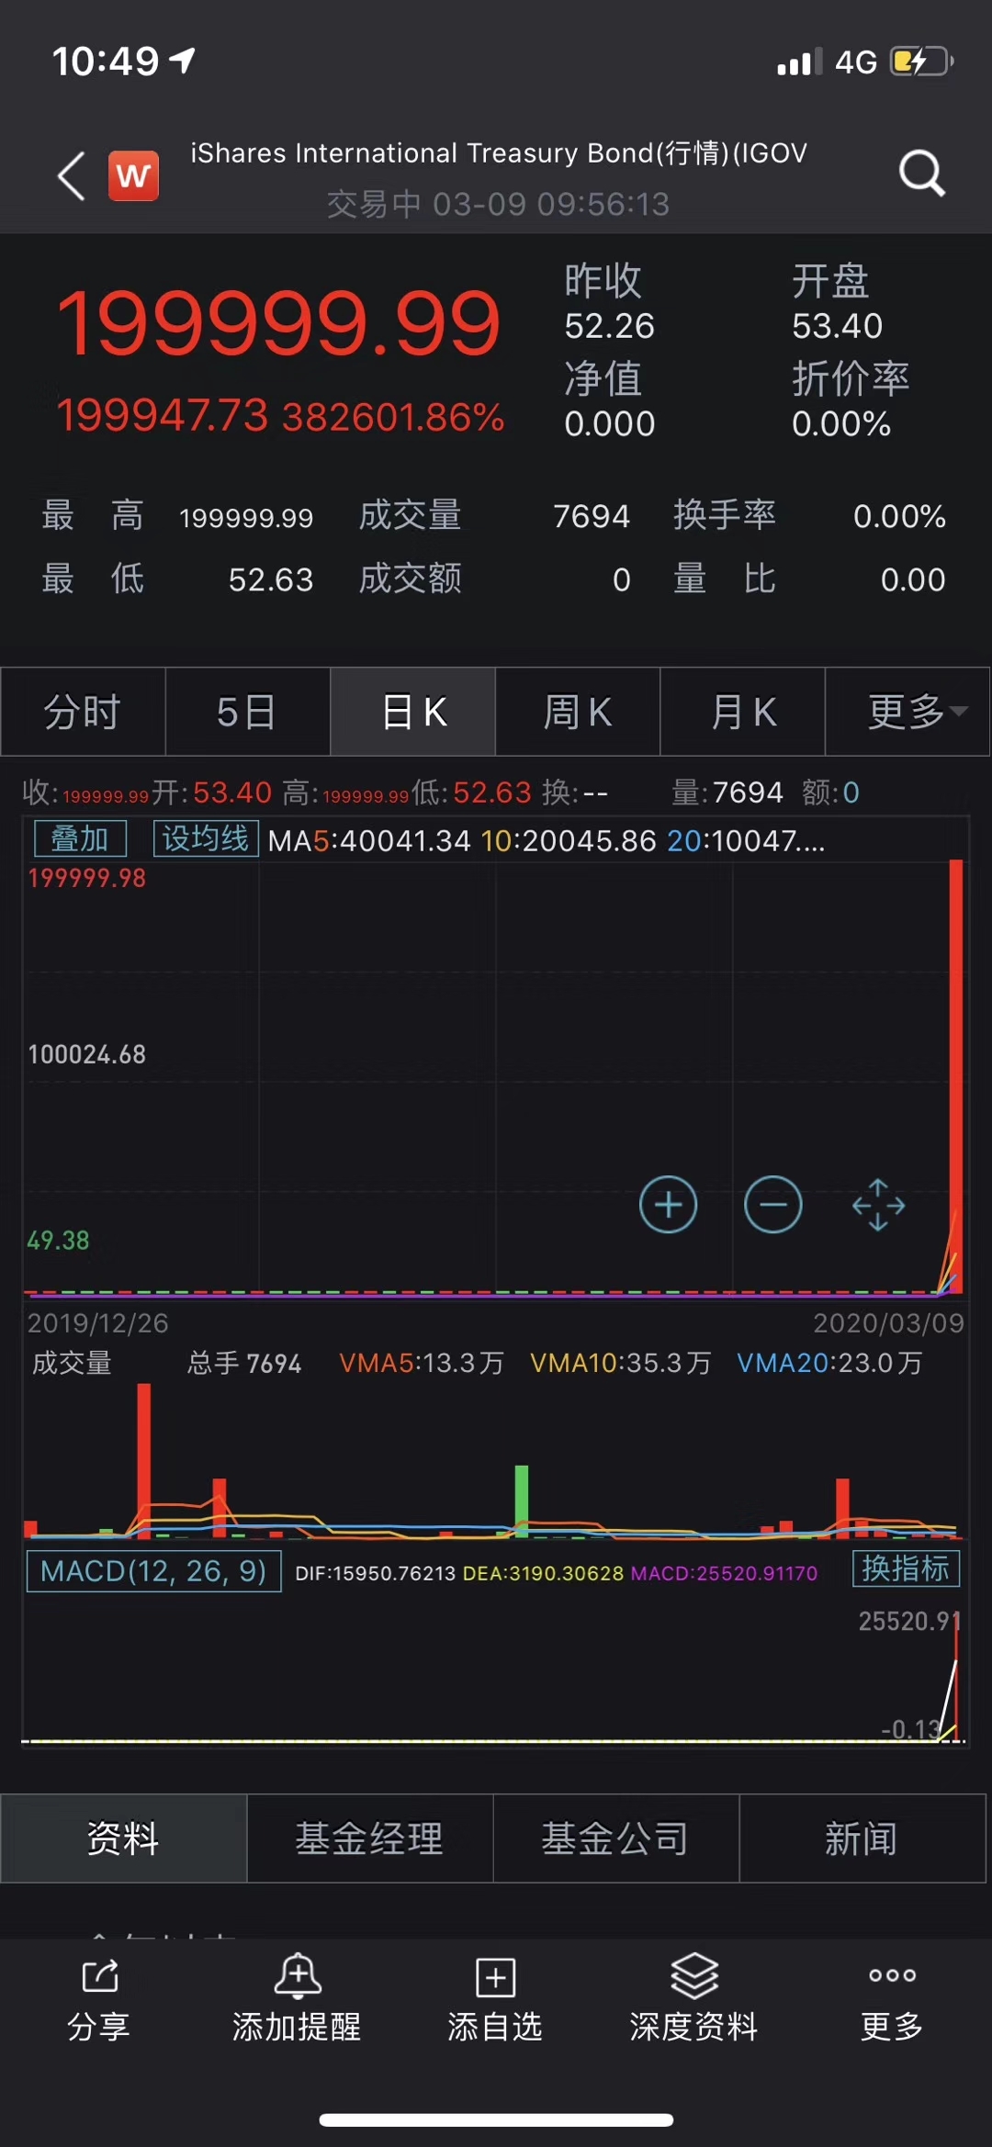Viewport: 992px width, 2147px height.
Task: Tap the red W app logo
Action: click(x=133, y=174)
